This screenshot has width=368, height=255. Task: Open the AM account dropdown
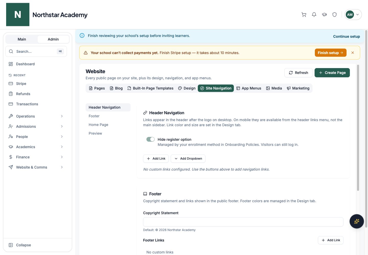353,15
